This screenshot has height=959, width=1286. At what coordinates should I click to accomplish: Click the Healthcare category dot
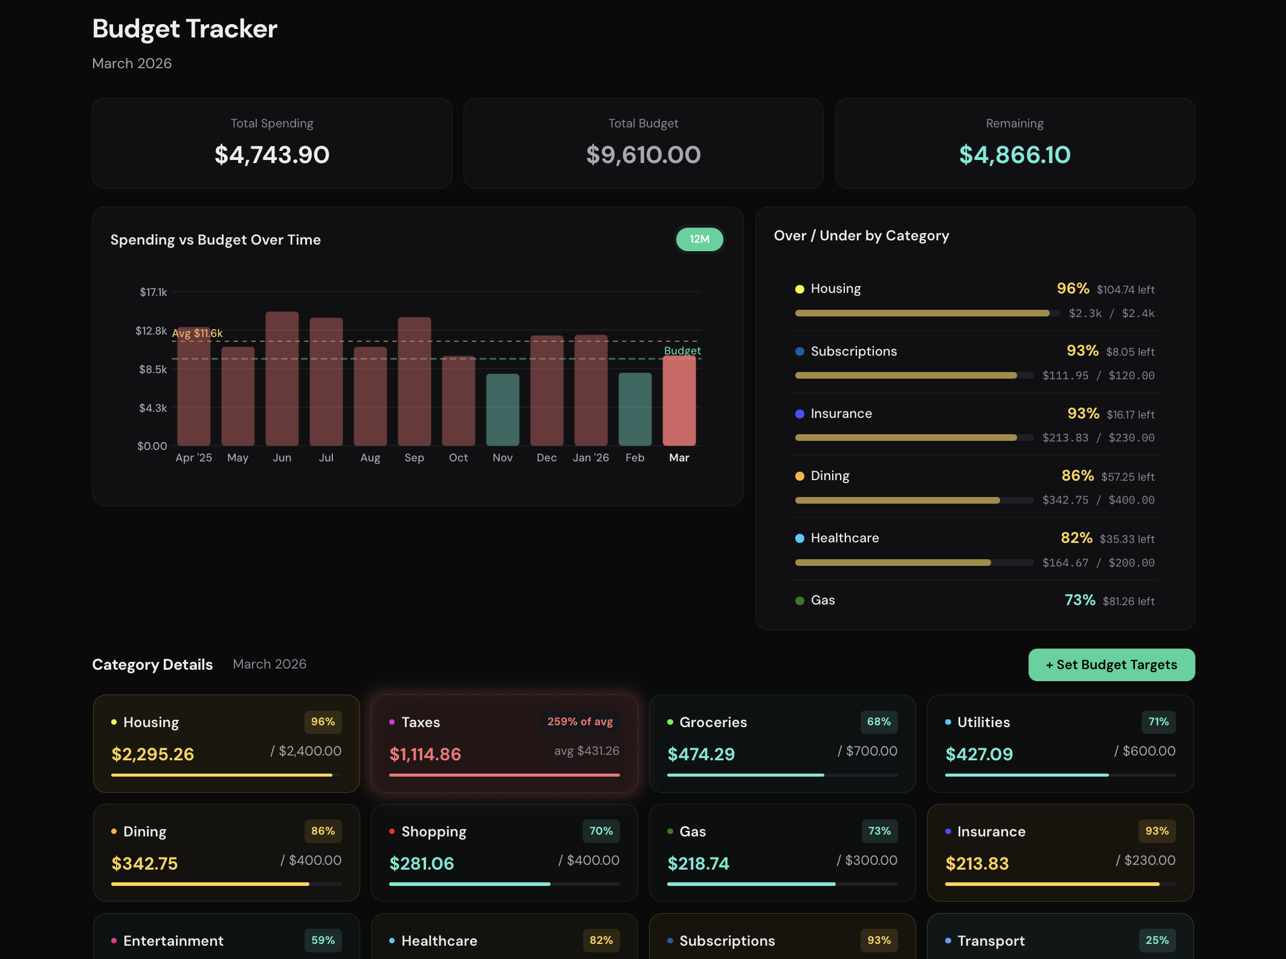(799, 538)
